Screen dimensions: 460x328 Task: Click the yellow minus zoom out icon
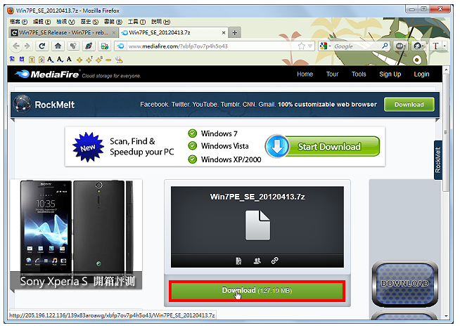coord(108,60)
